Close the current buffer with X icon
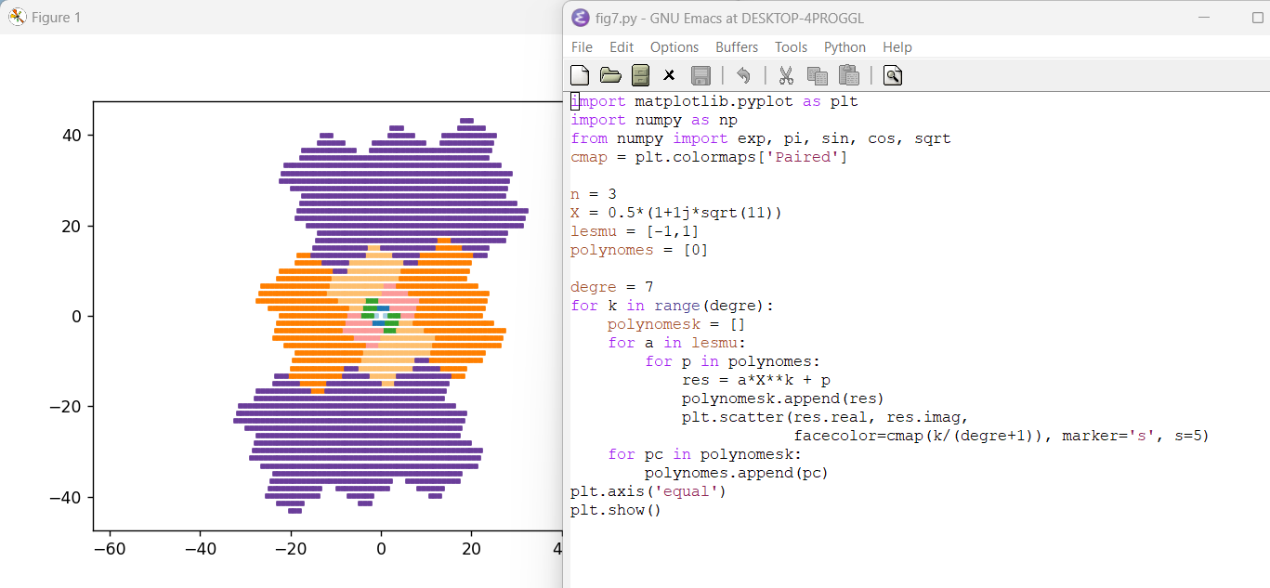The height and width of the screenshot is (588, 1270). click(669, 75)
